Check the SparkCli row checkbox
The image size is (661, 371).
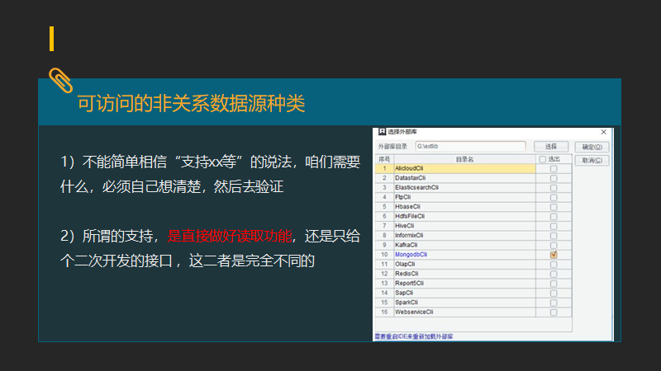[554, 303]
